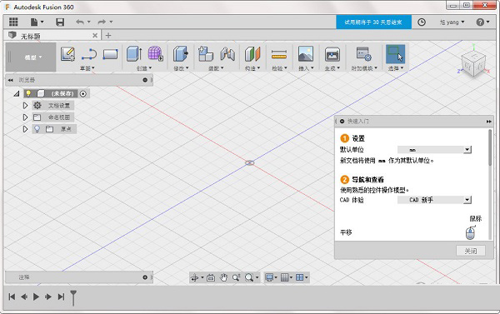Click the Joint assemble icon
This screenshot has width=500, height=314.
click(x=227, y=54)
